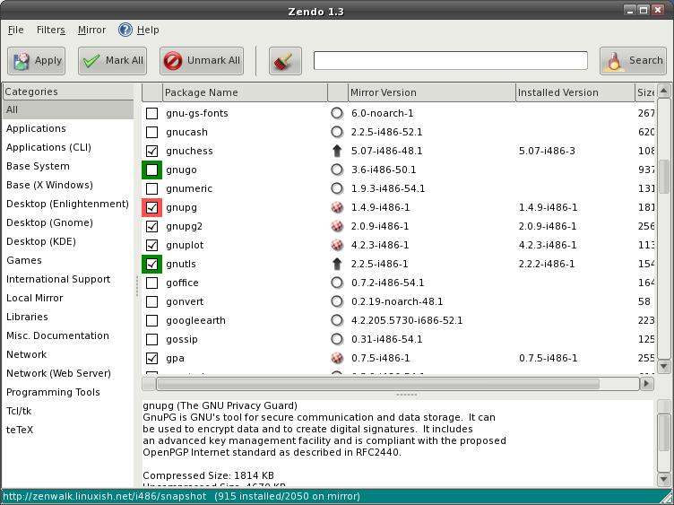Click the broom clear-search icon
This screenshot has height=505, width=674.
tap(285, 61)
